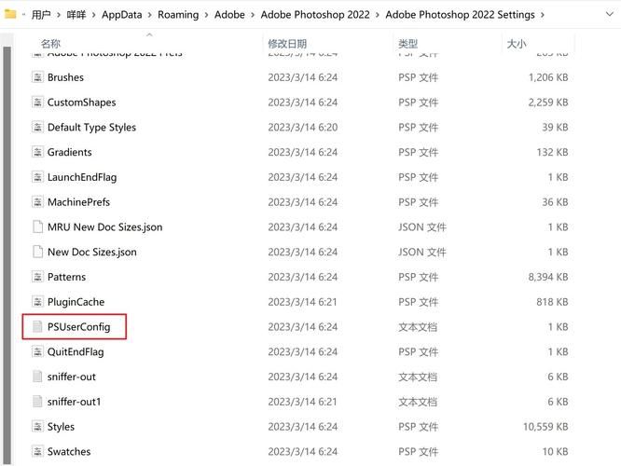Expand chevron after Adobe Photoshop 2022 breadcrumb

click(x=378, y=15)
